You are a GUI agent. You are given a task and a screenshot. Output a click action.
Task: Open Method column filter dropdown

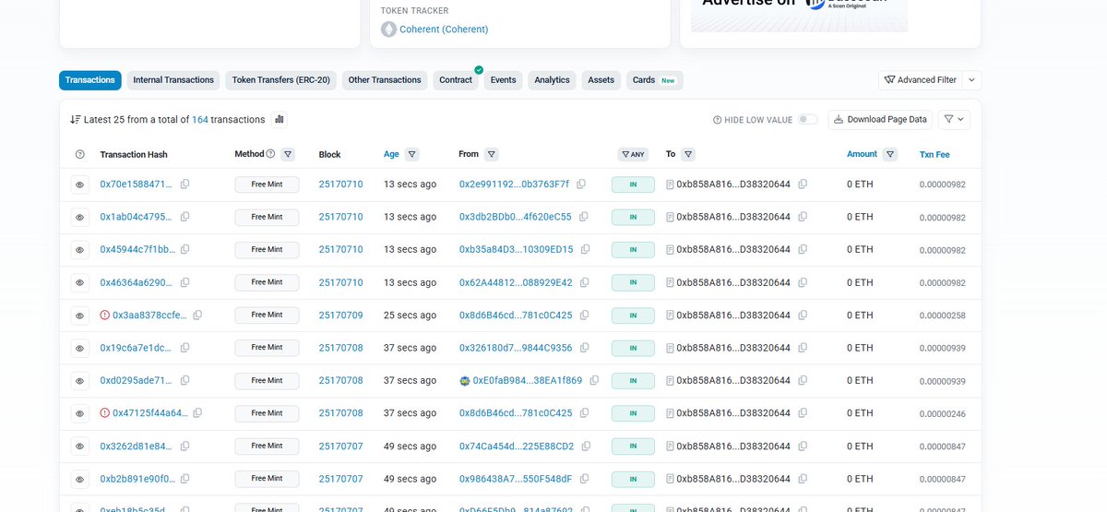(288, 154)
